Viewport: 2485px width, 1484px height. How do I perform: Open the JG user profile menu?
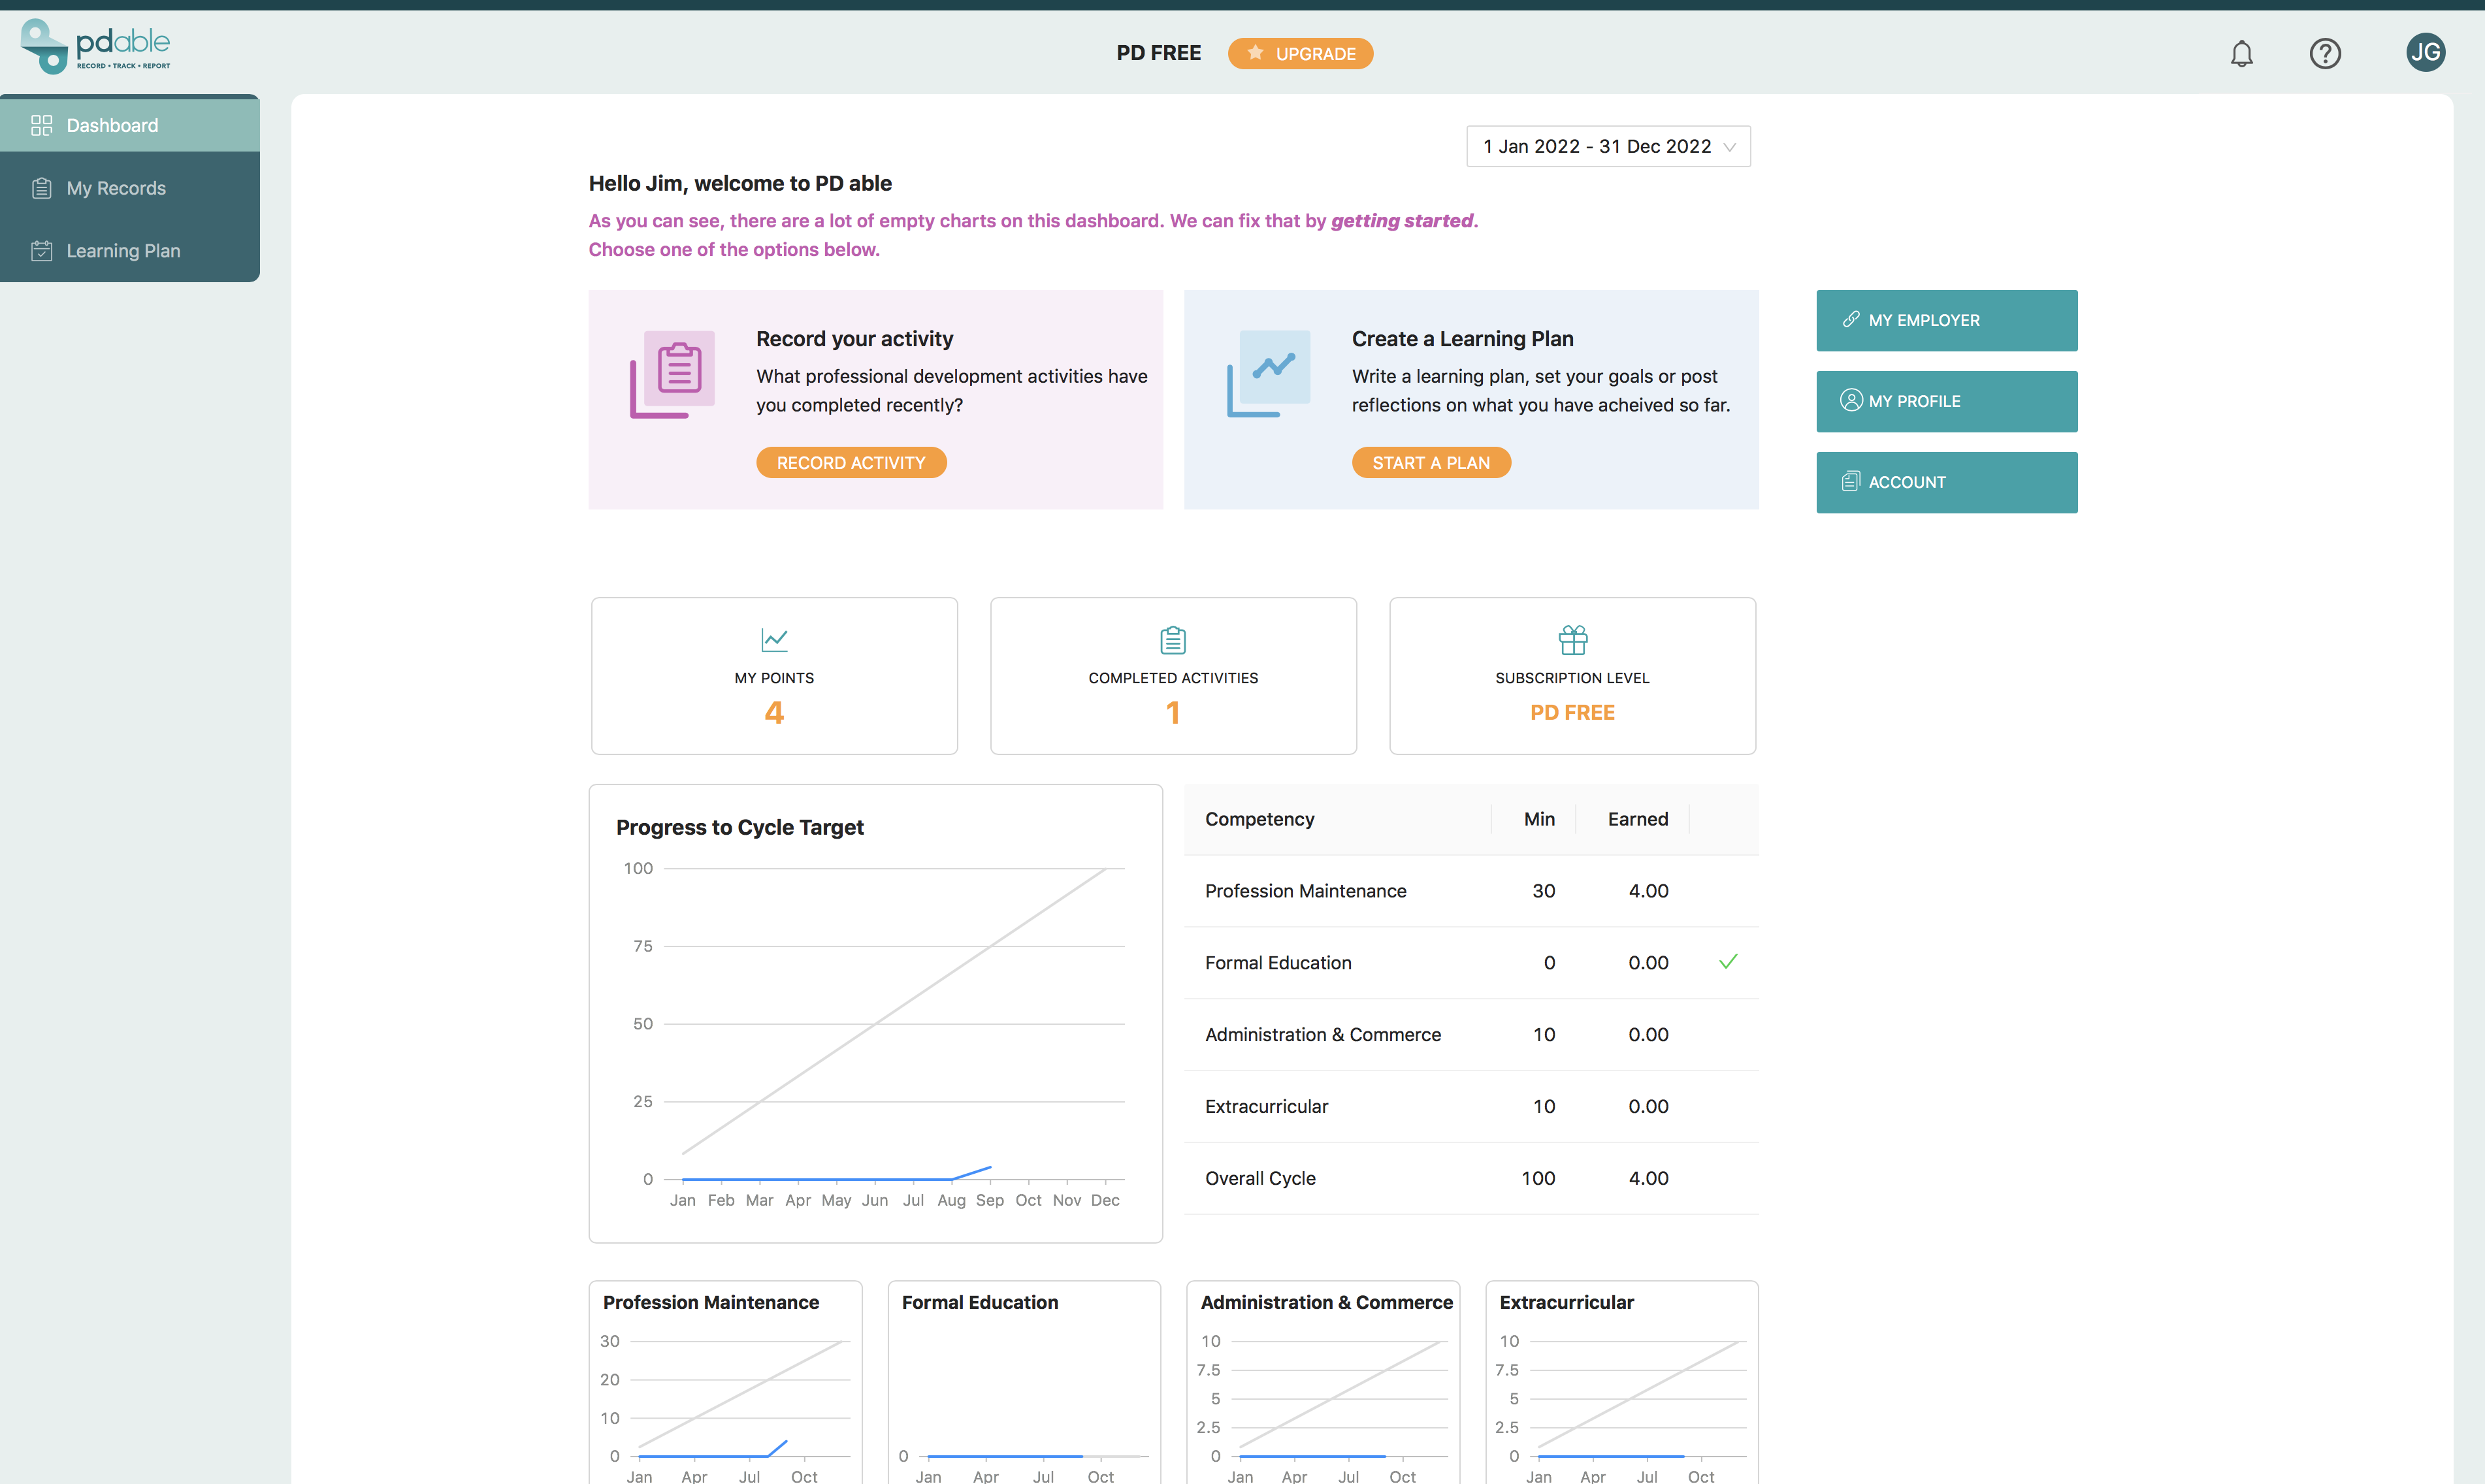2425,51
